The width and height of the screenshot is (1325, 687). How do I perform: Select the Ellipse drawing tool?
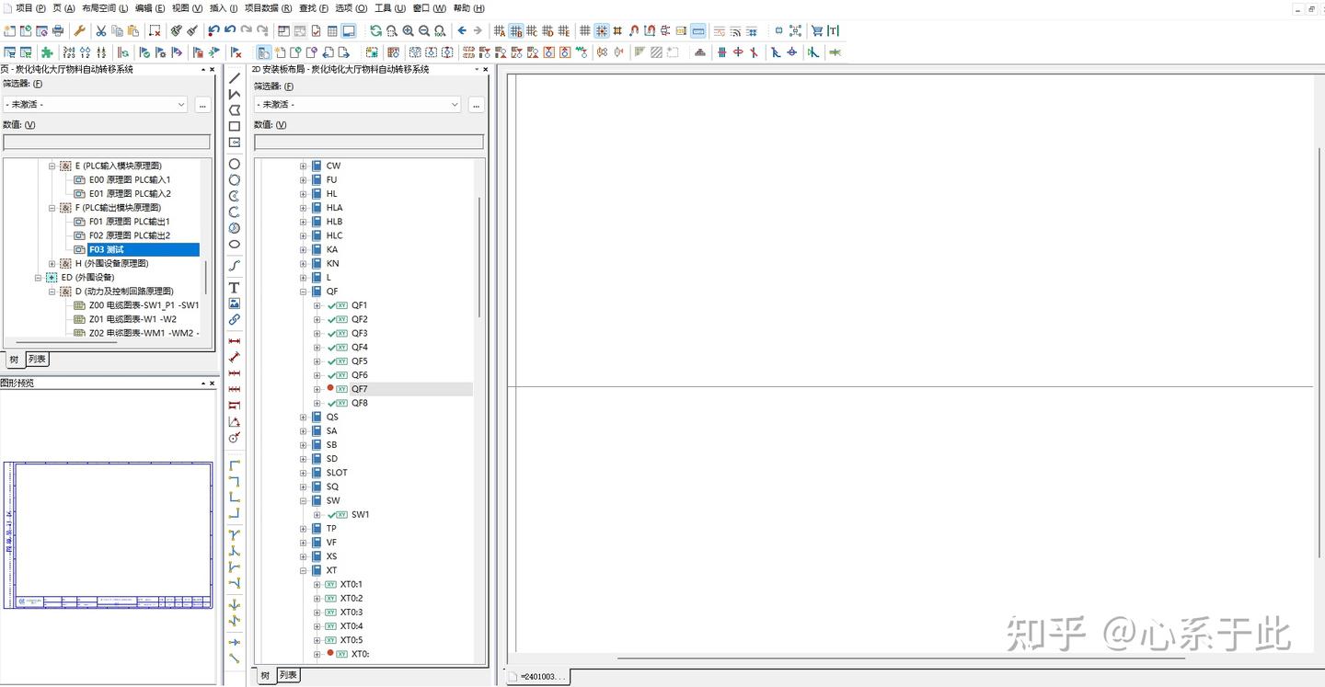pyautogui.click(x=235, y=244)
